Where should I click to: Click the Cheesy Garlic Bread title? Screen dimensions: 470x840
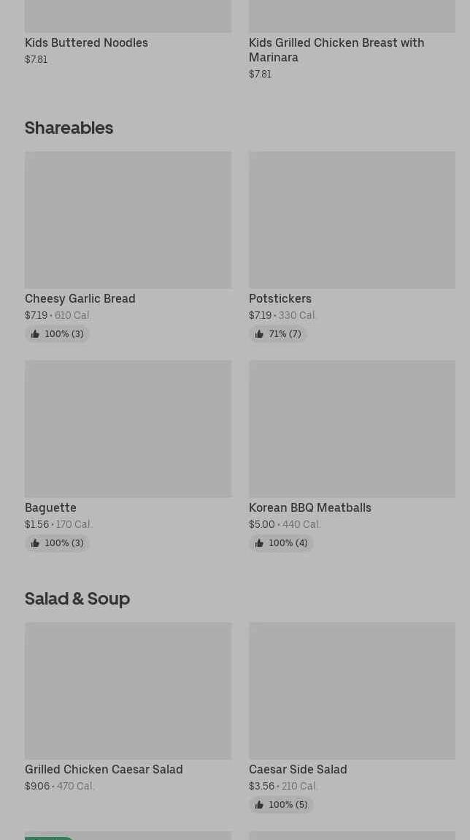tap(80, 298)
